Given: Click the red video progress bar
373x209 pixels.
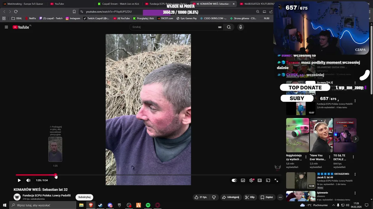Looking at the screenshot, I should tap(36, 175).
